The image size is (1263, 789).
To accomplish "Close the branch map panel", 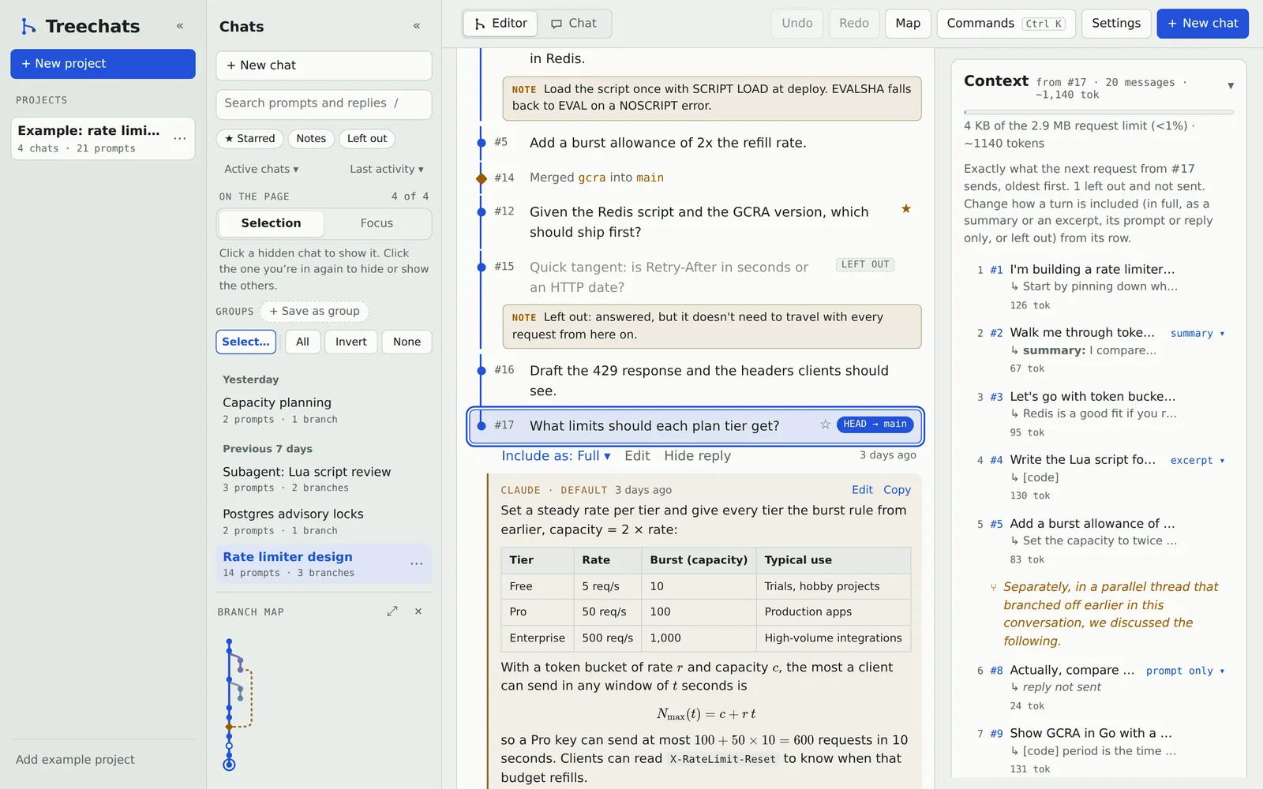I will (x=418, y=611).
